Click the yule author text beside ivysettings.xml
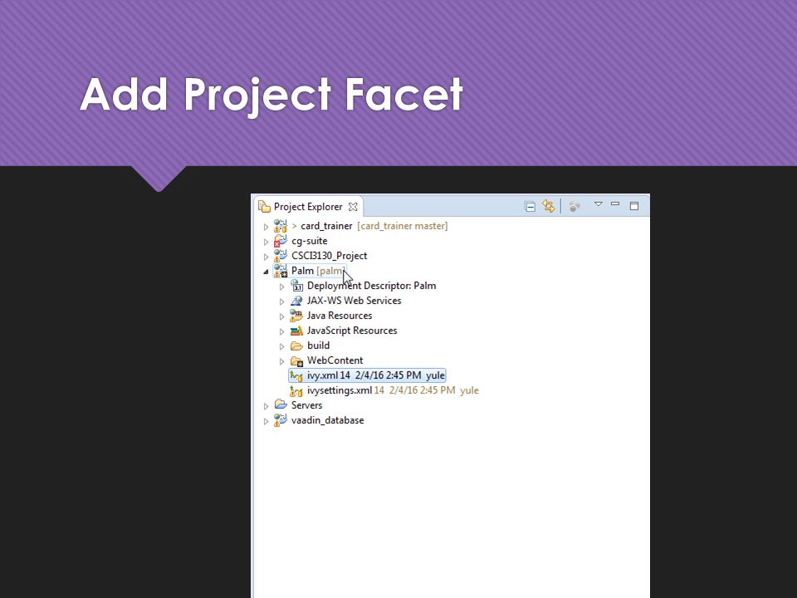 469,390
